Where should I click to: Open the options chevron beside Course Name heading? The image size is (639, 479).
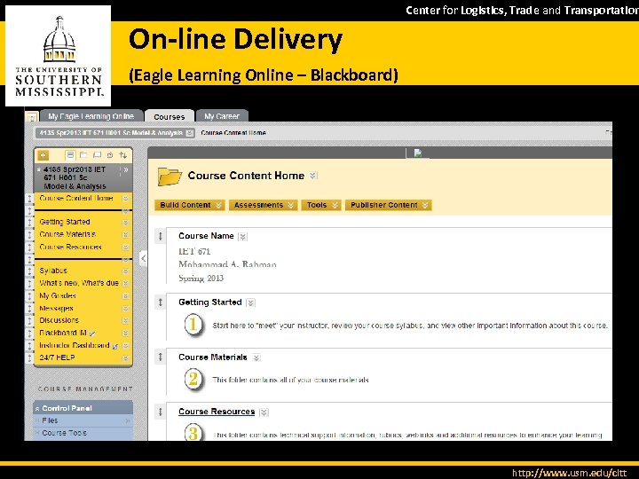(x=242, y=237)
